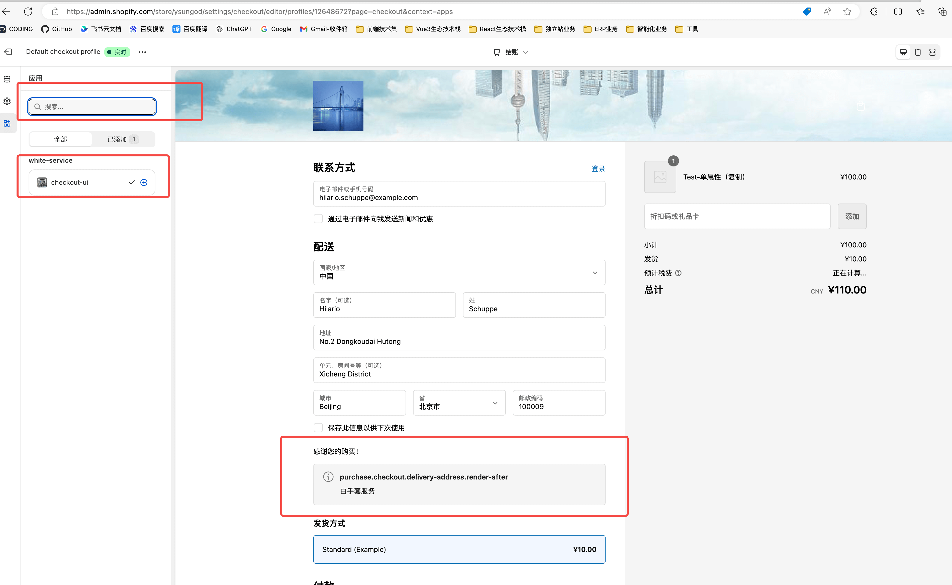This screenshot has width=952, height=585.
Task: Click the tax estimate help icon
Action: click(678, 273)
